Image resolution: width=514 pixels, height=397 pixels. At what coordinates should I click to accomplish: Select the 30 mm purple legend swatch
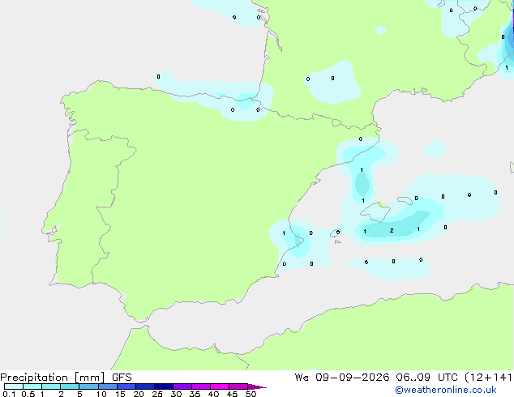182,386
